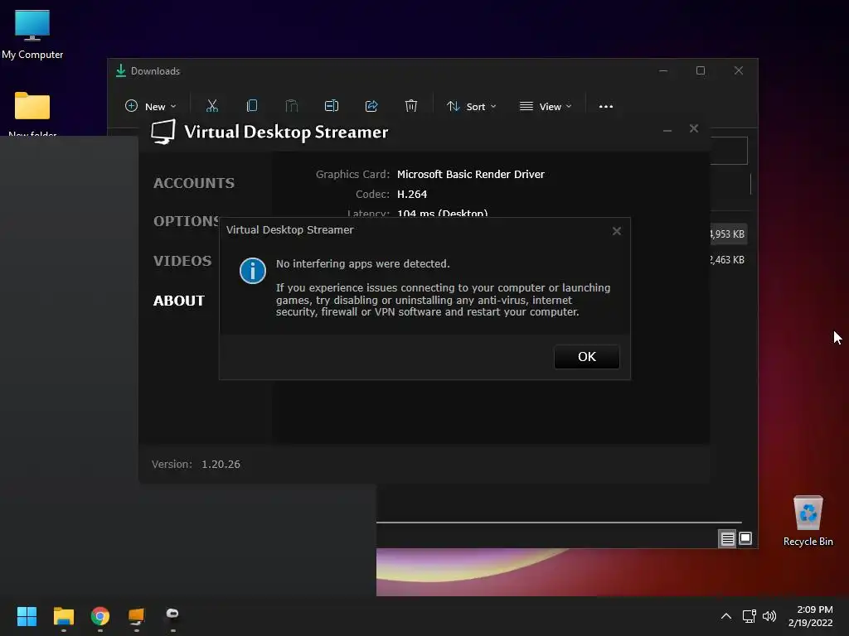Select the Recycle Bin desktop icon

pos(808,521)
